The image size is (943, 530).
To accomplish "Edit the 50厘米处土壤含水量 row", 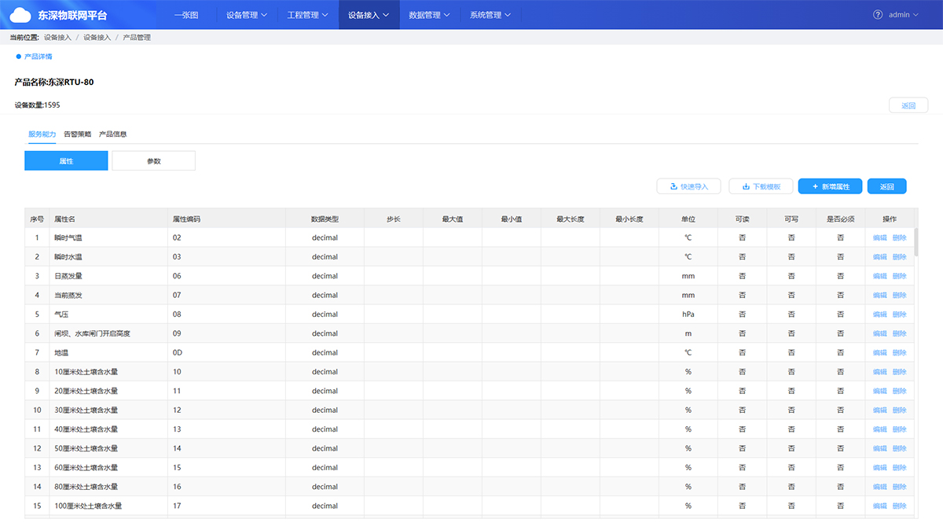I will pyautogui.click(x=879, y=448).
